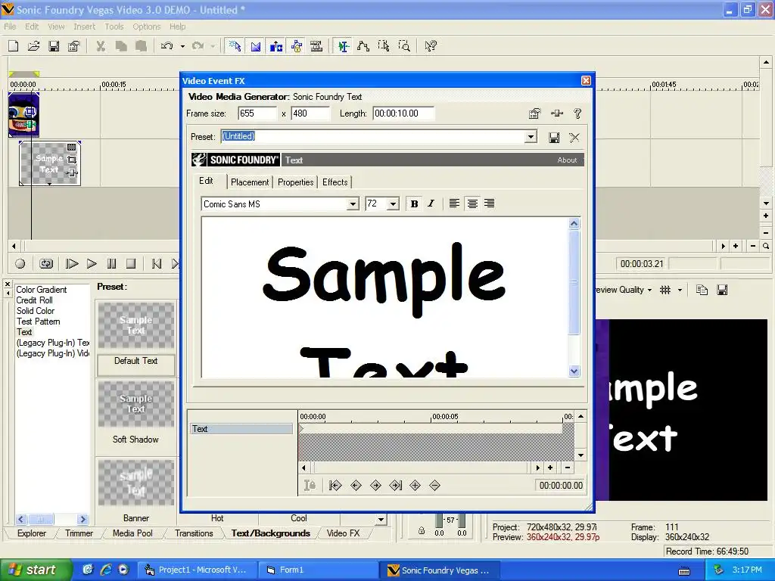Open the Media Pool tab
Viewport: 775px width, 581px height.
(132, 533)
